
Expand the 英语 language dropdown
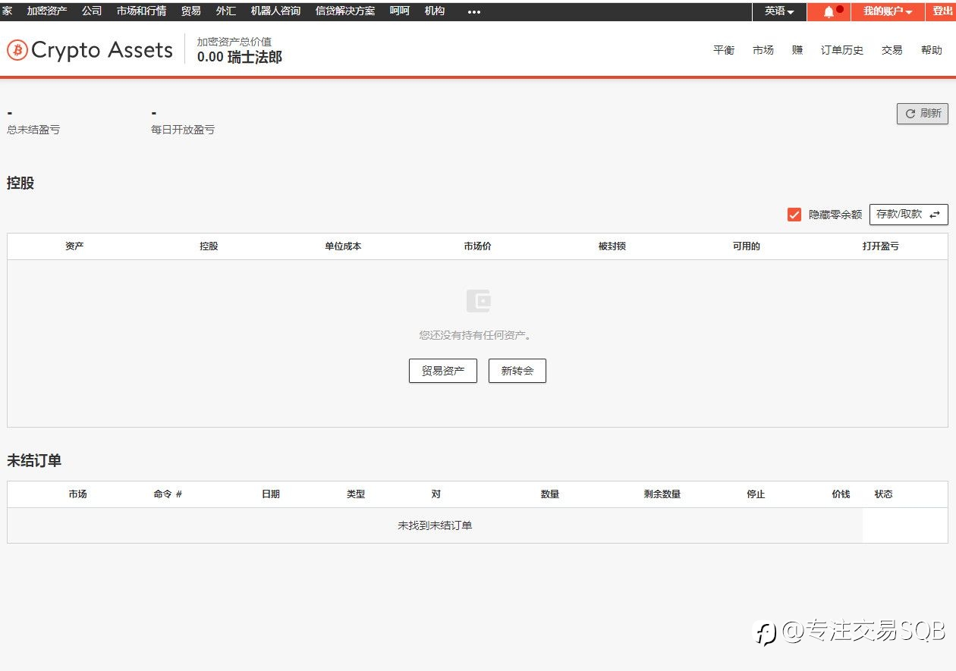click(779, 11)
